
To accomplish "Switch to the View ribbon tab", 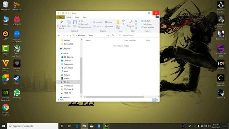I will pyautogui.click(x=85, y=17).
